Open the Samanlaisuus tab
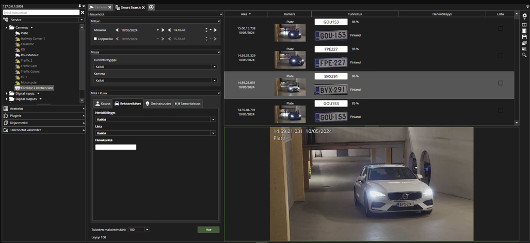 (x=188, y=103)
